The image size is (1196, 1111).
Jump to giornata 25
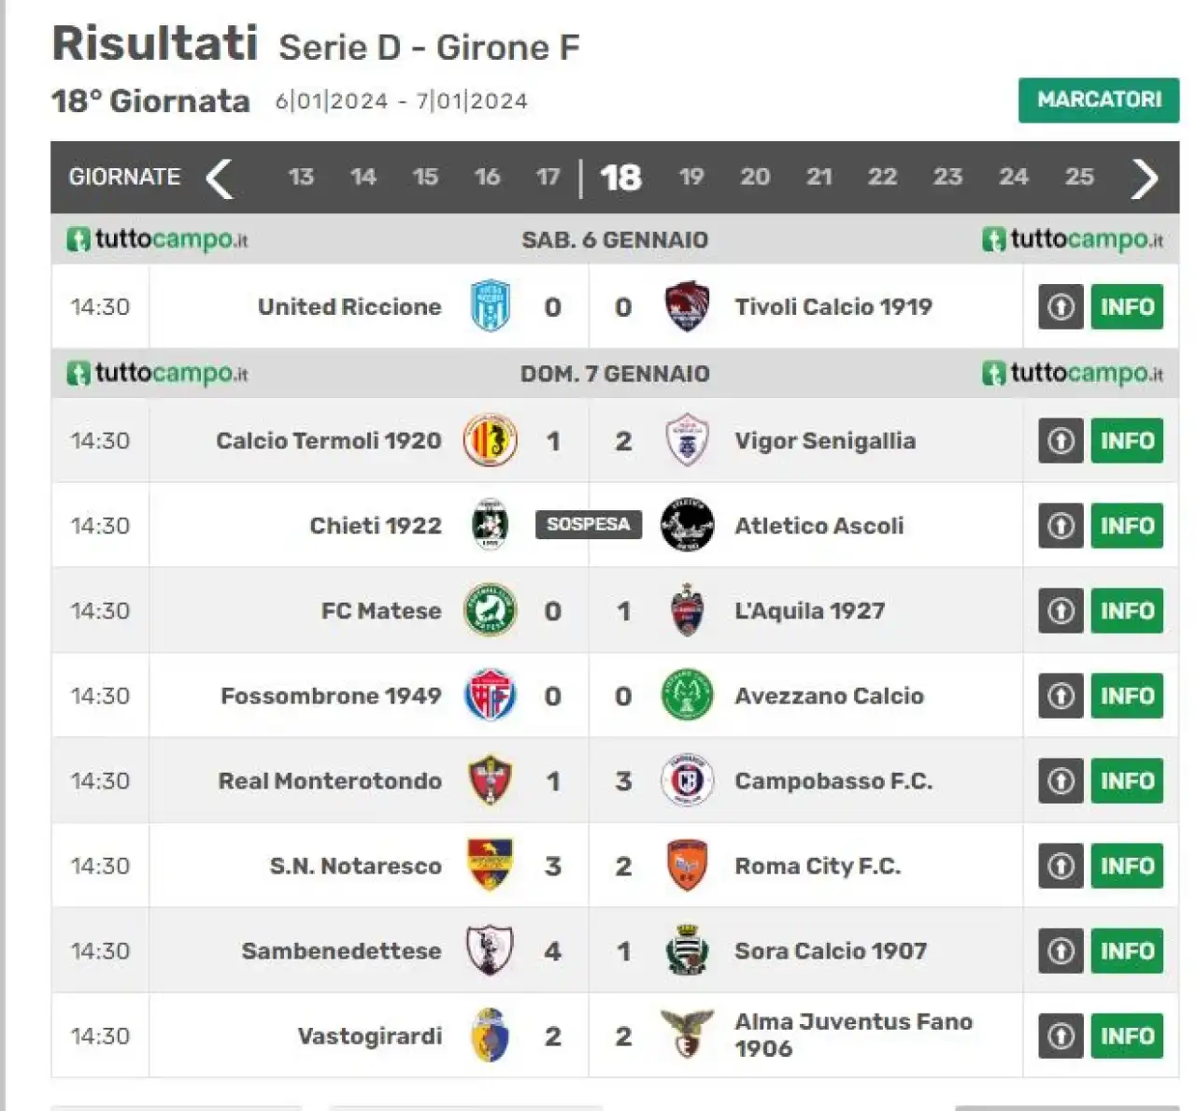tap(1078, 177)
